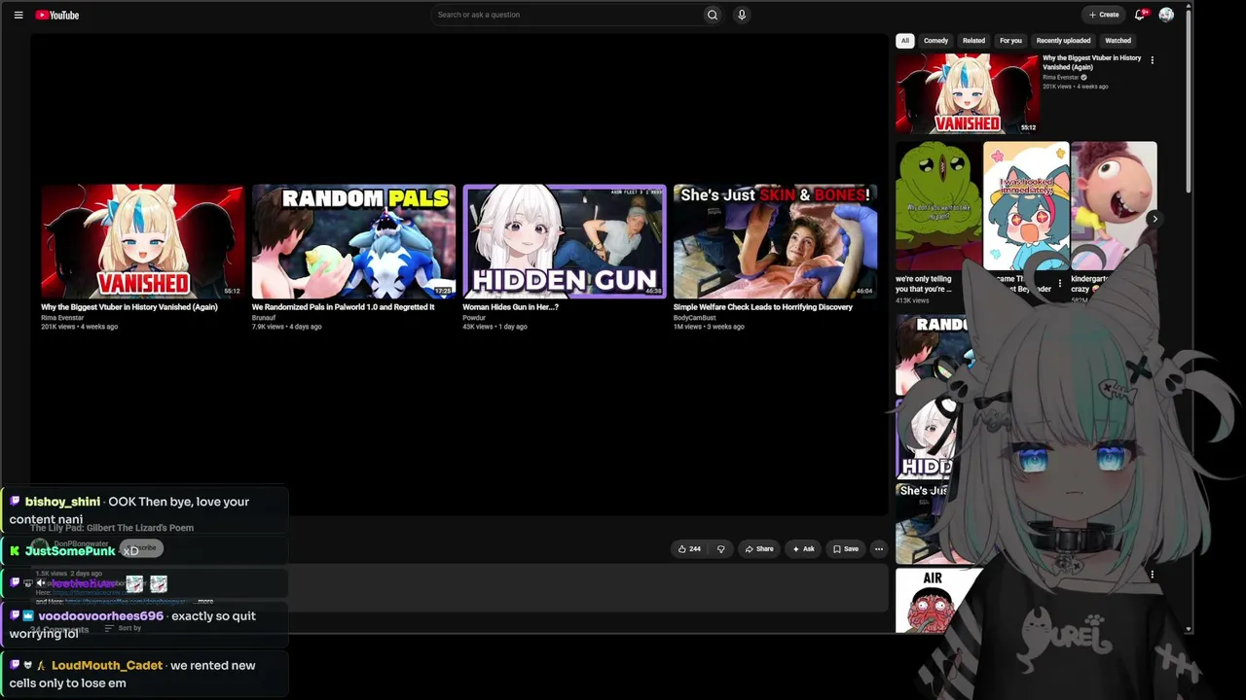Click '413K views' under green monster Short

pyautogui.click(x=912, y=300)
